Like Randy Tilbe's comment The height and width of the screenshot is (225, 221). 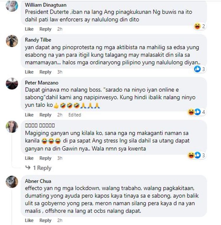(x=29, y=72)
